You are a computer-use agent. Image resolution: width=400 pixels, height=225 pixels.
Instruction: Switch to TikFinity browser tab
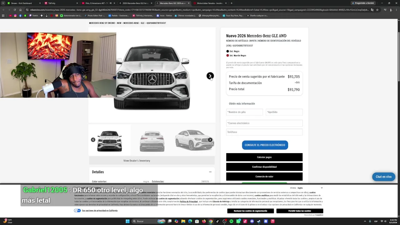pos(61,3)
